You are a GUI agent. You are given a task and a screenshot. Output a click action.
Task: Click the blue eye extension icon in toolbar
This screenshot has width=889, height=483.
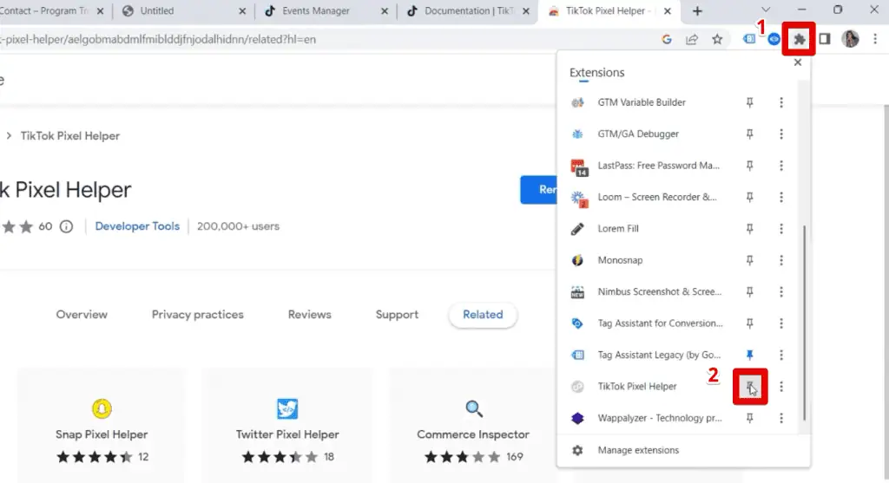774,39
